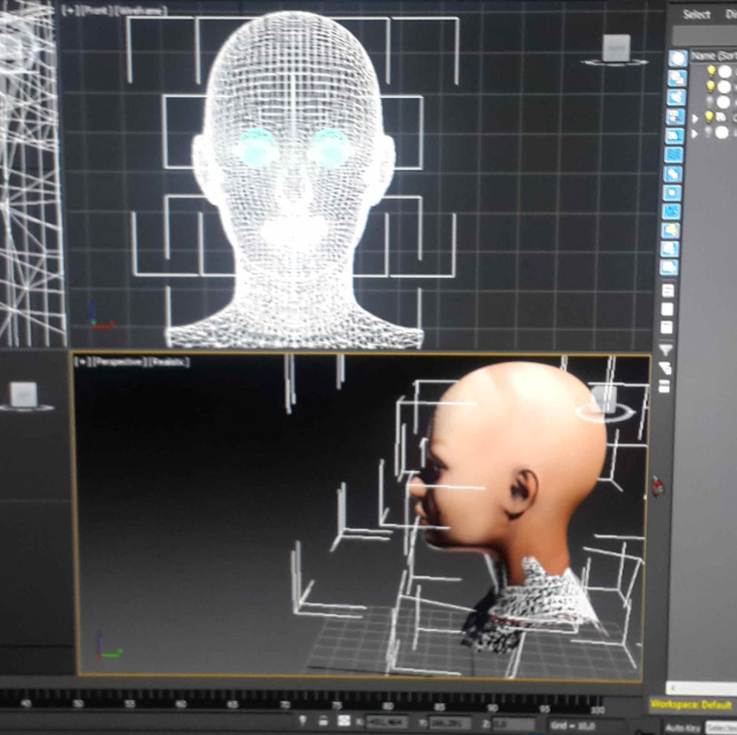Open [+] menu of Front viewport
Viewport: 737px width, 735px height.
coord(71,11)
